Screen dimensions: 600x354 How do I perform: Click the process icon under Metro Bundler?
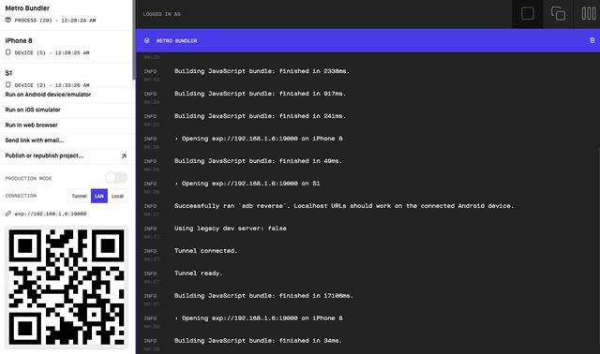[x=8, y=20]
